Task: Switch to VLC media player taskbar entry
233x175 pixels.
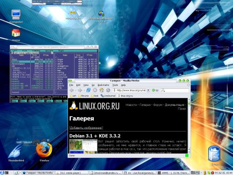Action: tap(72, 173)
